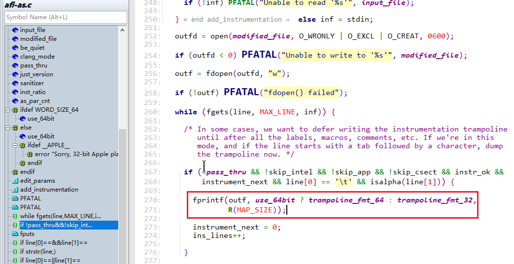The image size is (514, 264).
Task: Select inst_ratio variable symbol
Action: coord(33,92)
